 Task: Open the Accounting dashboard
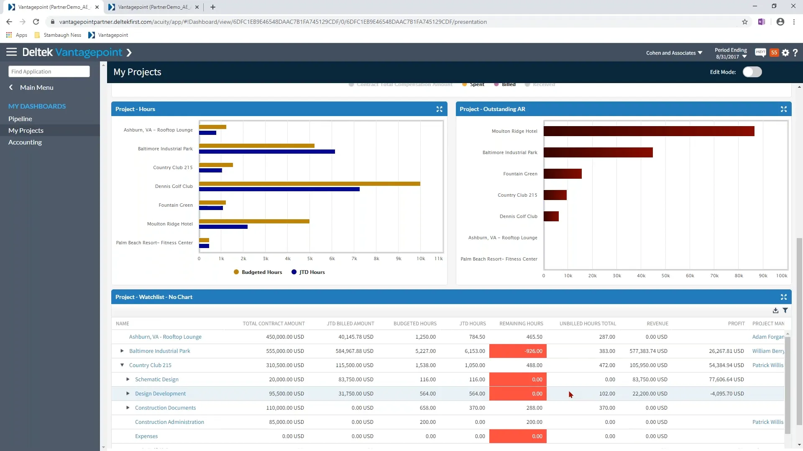[x=25, y=142]
